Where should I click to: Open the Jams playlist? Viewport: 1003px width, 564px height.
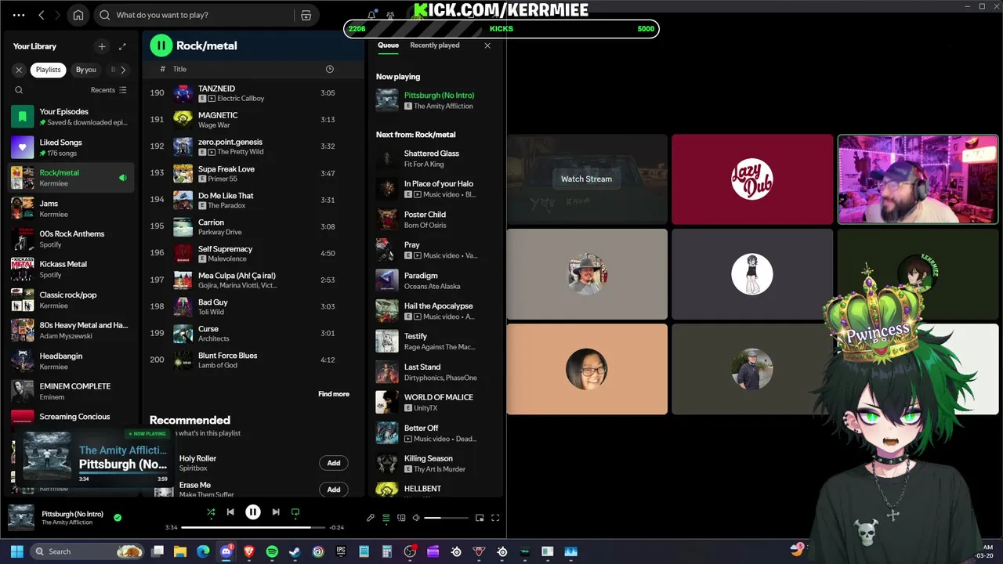71,208
